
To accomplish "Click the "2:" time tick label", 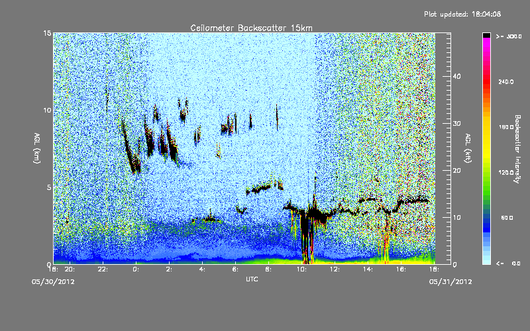I will coord(170,269).
